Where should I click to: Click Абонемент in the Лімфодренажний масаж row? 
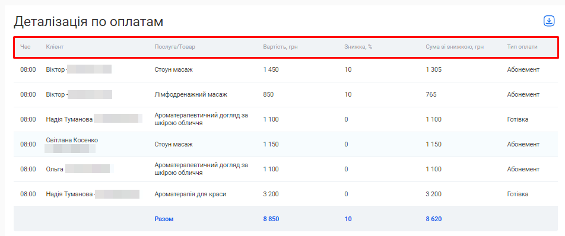coord(523,95)
